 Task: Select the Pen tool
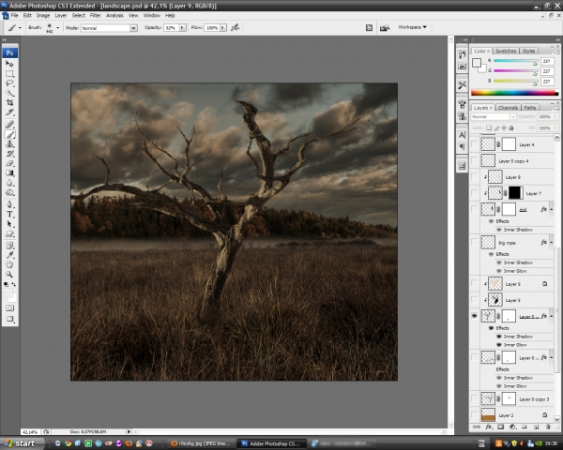(x=9, y=205)
